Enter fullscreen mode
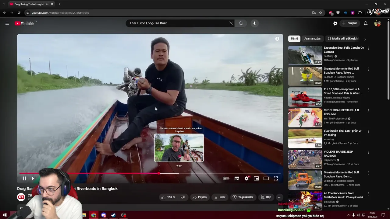The height and width of the screenshot is (219, 390). (276, 179)
